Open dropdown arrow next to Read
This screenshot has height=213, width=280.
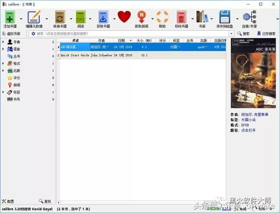[x=90, y=18]
